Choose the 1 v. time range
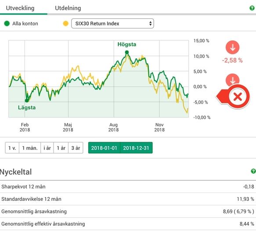This screenshot has width=256, height=232. (12, 148)
